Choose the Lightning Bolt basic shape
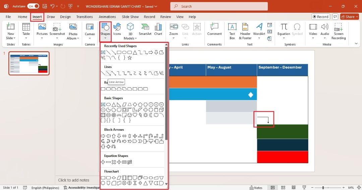Image resolution: width=362 pixels, height=190 pixels. 140,115
